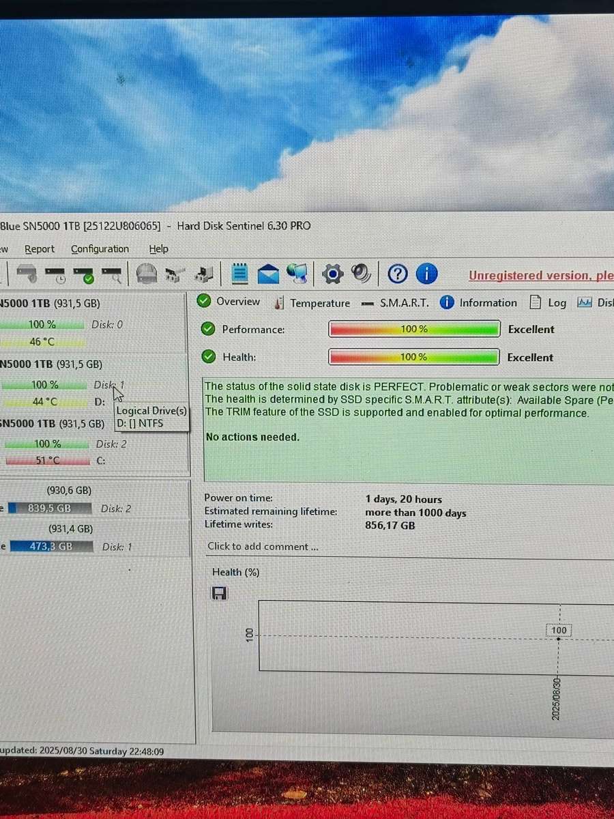The height and width of the screenshot is (819, 614).
Task: Open the network/remote monitoring globe icon
Action: click(297, 273)
